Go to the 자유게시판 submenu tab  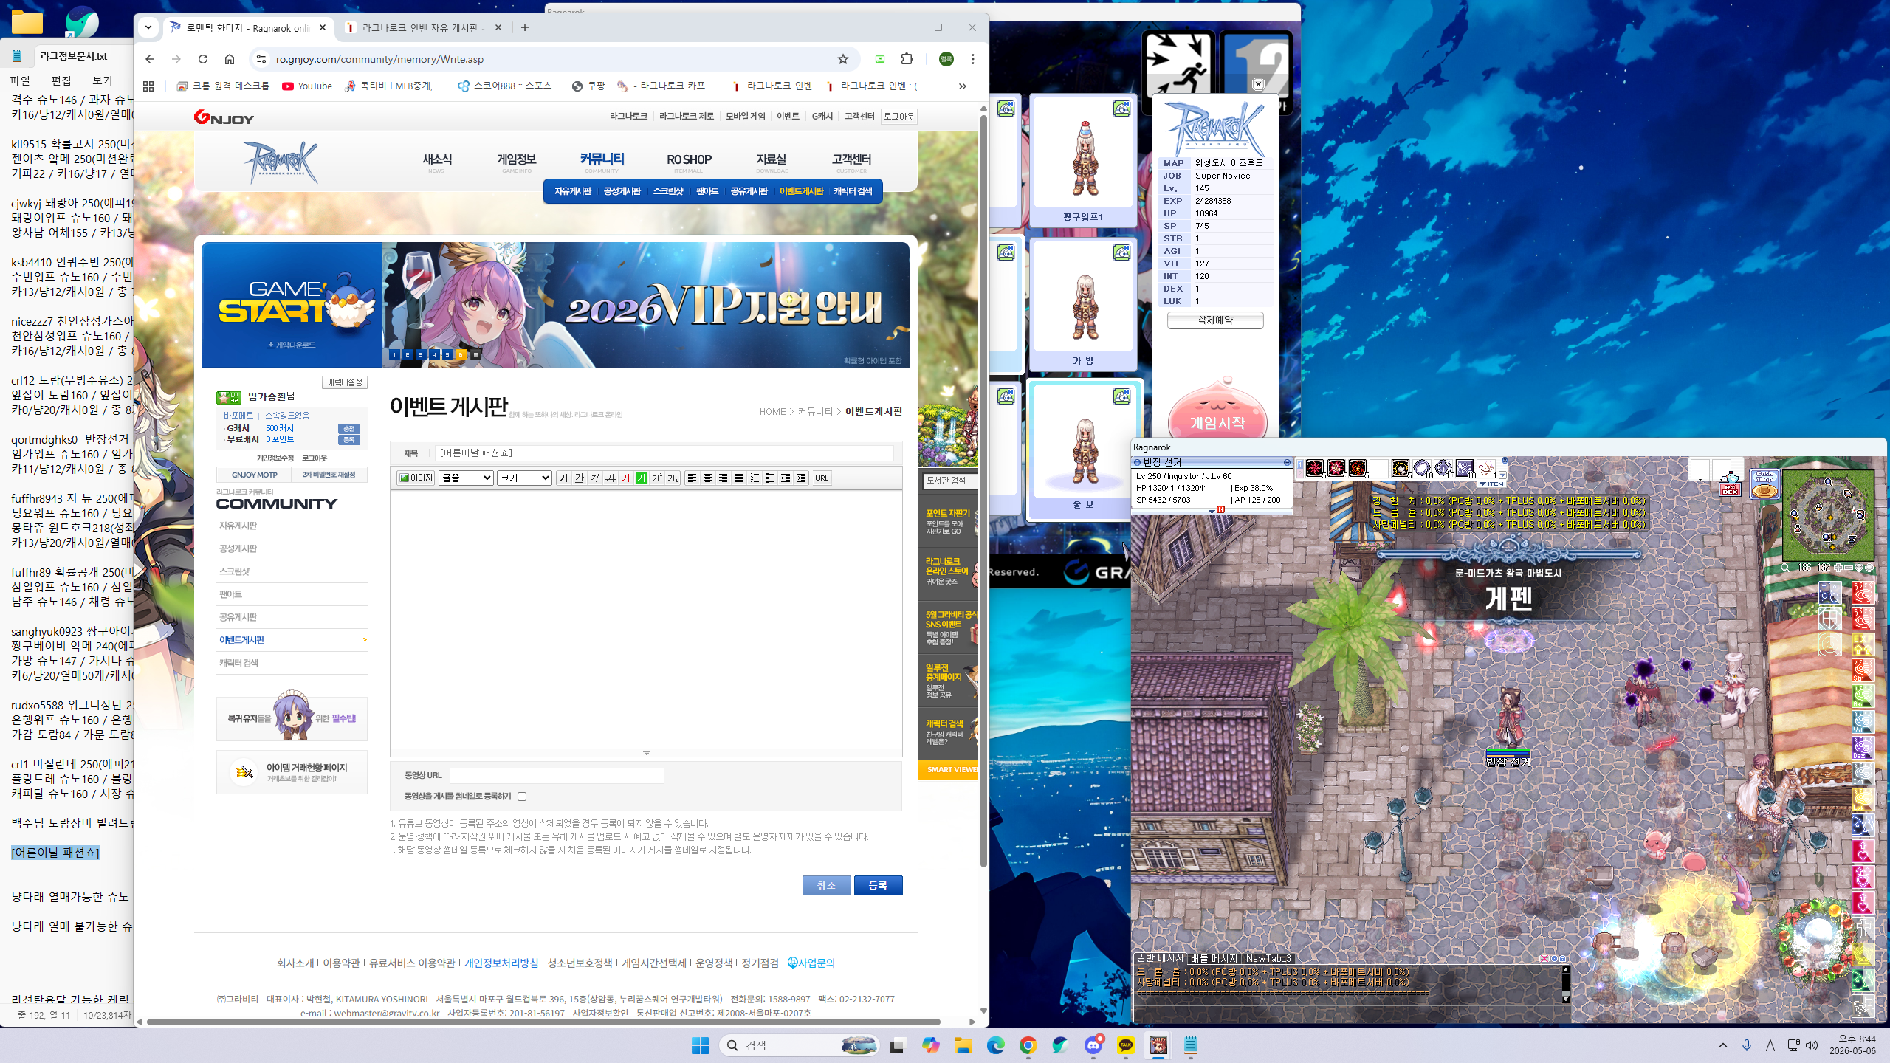pyautogui.click(x=573, y=191)
